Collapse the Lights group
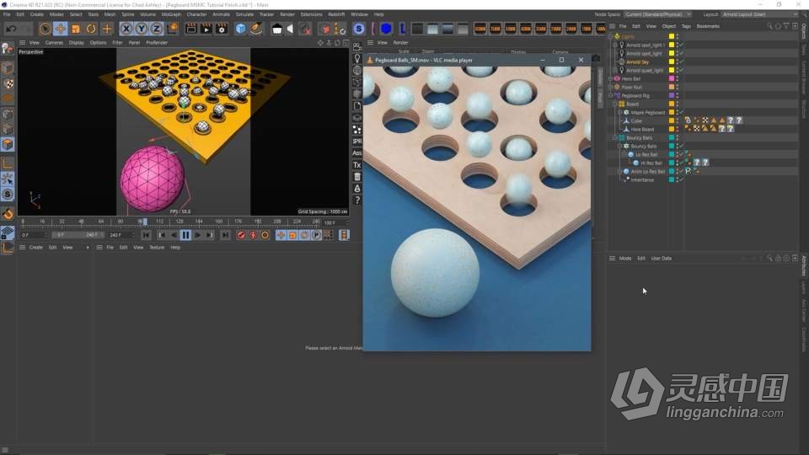Screen dimensions: 809x455 pyautogui.click(x=611, y=36)
